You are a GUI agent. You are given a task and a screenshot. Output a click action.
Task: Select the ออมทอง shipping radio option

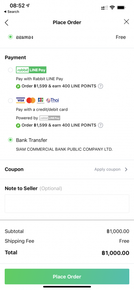pos(11,37)
